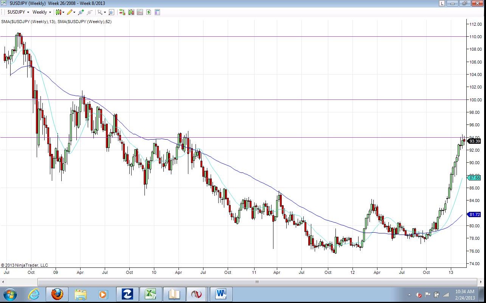Click the scrollbar left arrow
The width and height of the screenshot is (486, 303).
click(x=3, y=282)
